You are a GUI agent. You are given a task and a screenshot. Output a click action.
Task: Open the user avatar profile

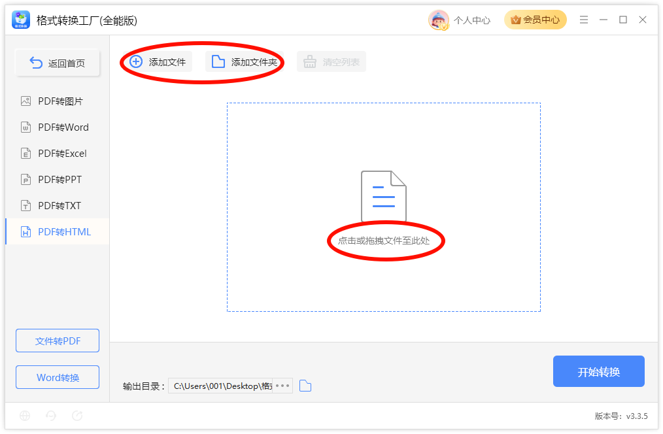pos(439,20)
